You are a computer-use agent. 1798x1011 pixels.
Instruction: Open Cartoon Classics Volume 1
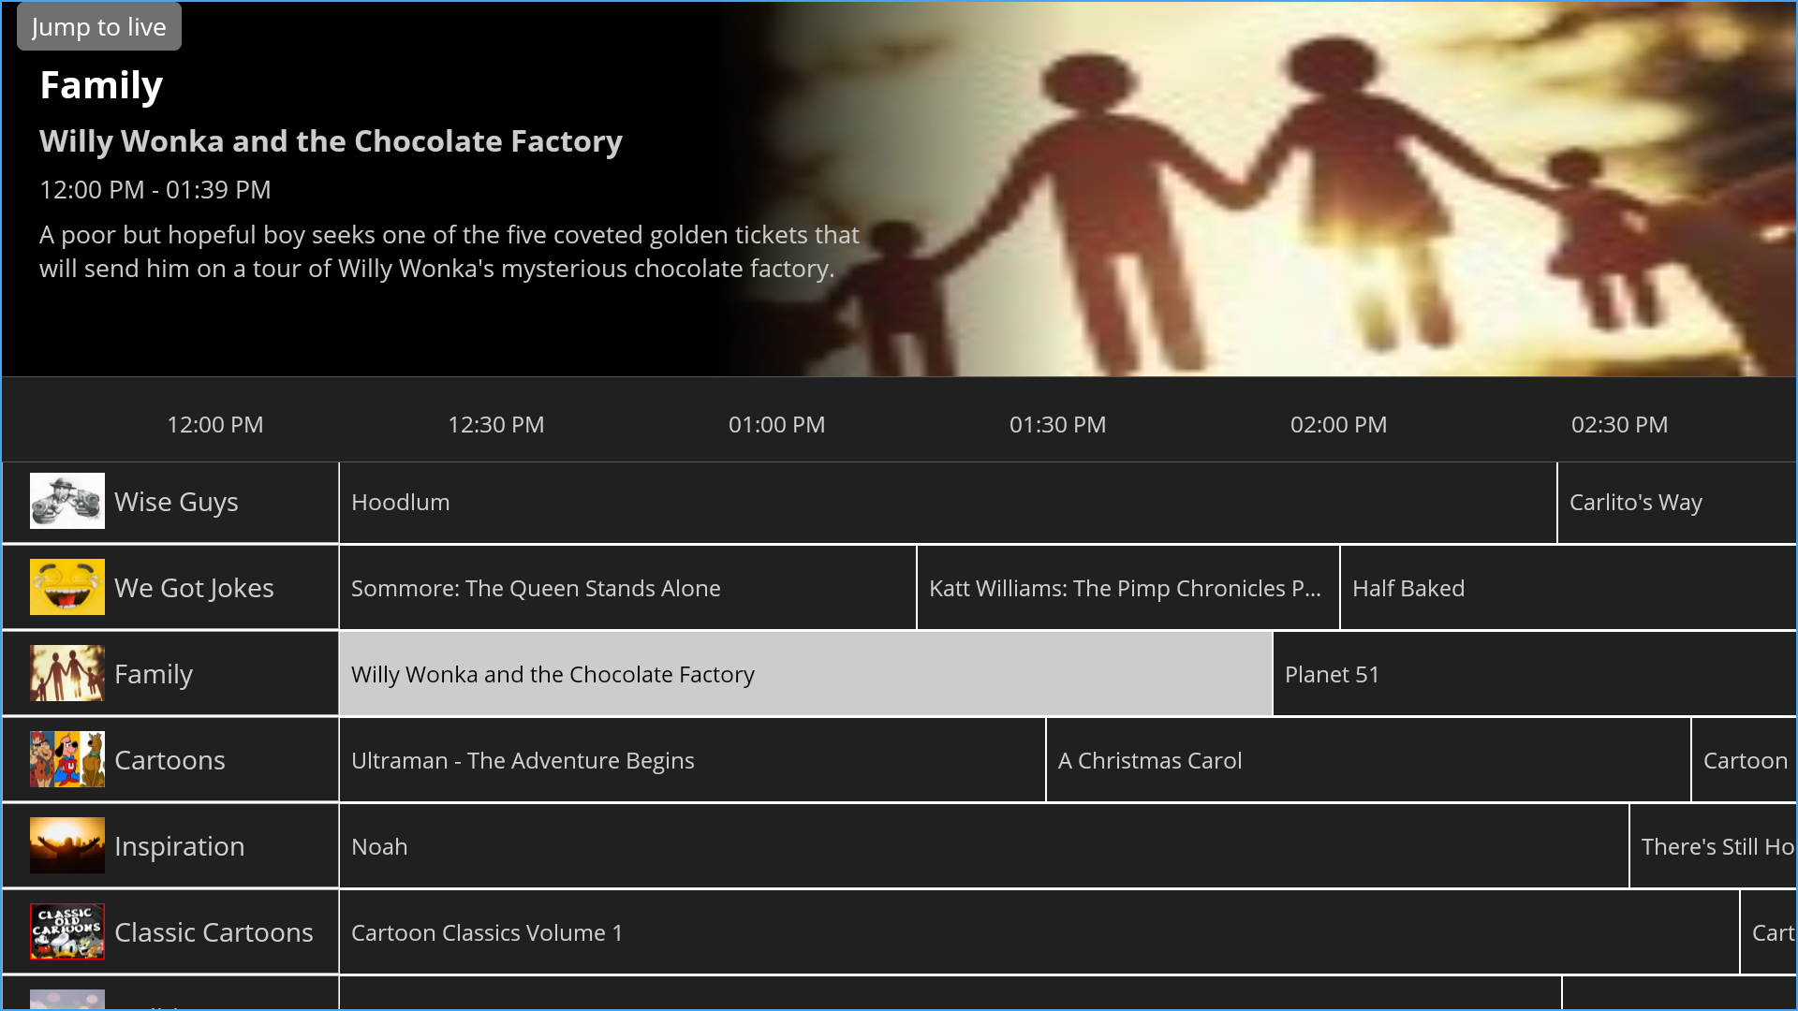click(1038, 933)
